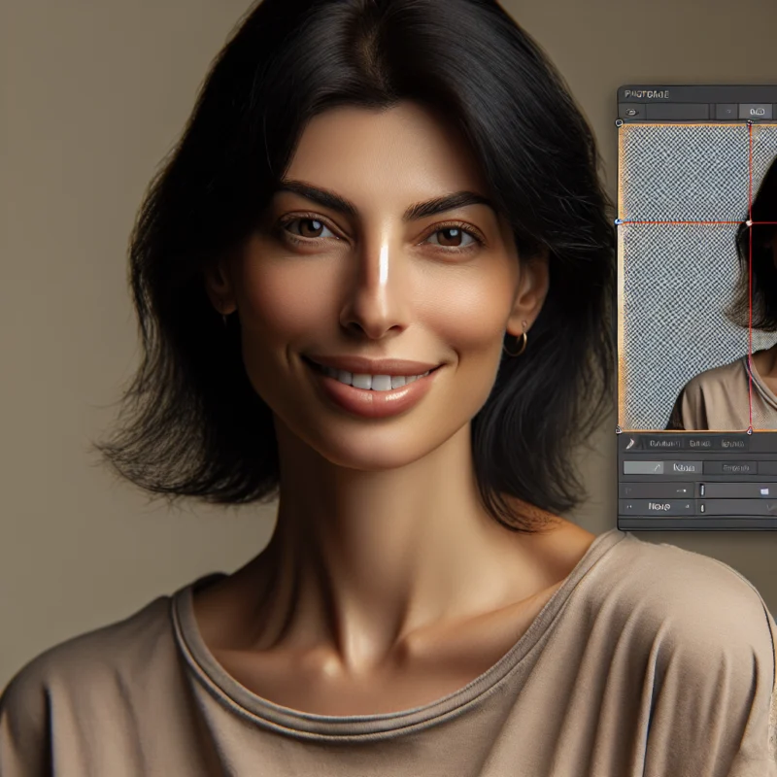The image size is (777, 777).
Task: Click the brush icon below the preview
Action: coord(630,443)
